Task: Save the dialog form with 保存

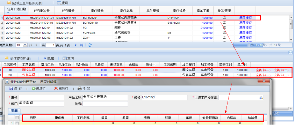Action: [x=16, y=89]
